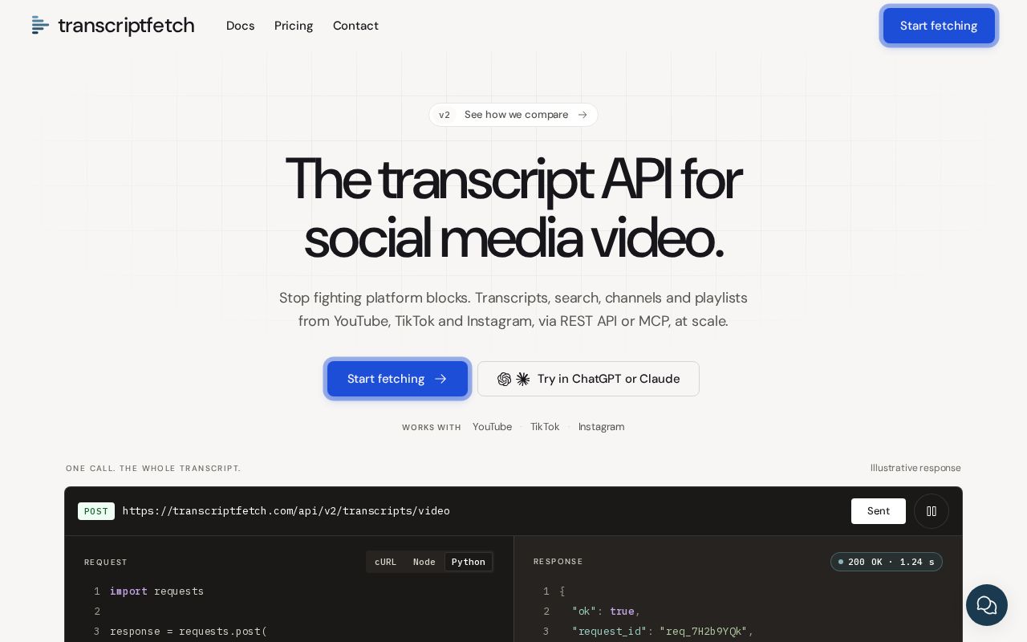Pause the demo animation

(x=932, y=511)
